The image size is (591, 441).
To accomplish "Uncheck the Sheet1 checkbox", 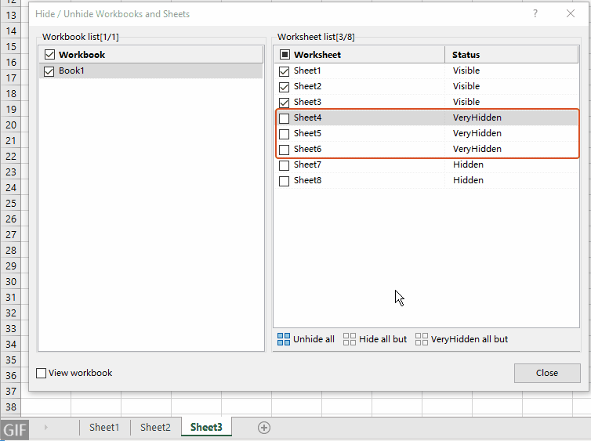I will pos(284,70).
